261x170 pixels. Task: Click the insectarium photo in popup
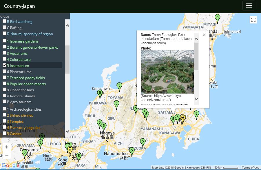[x=167, y=72]
